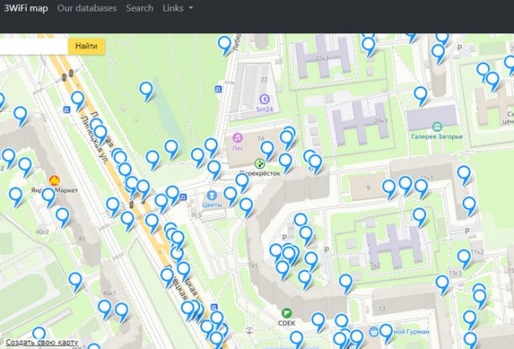This screenshot has height=349, width=514.
Task: Open the green CDEK delivery icon
Action: [287, 313]
